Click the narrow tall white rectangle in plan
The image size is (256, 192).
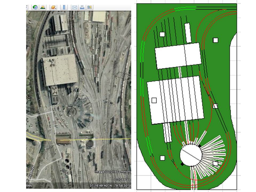tap(188, 33)
